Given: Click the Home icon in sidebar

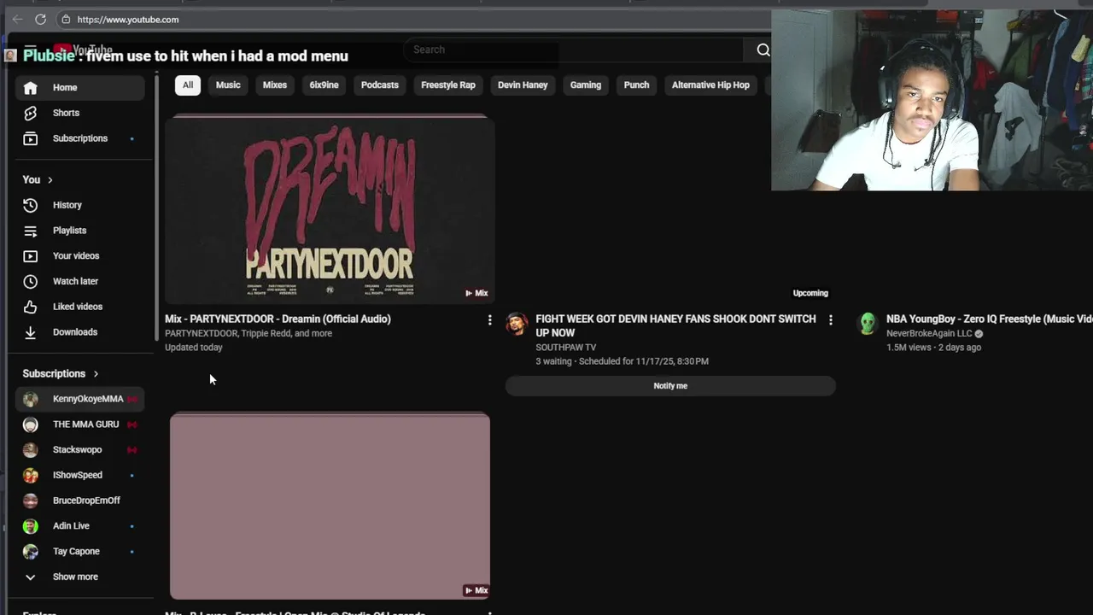Looking at the screenshot, I should point(30,88).
